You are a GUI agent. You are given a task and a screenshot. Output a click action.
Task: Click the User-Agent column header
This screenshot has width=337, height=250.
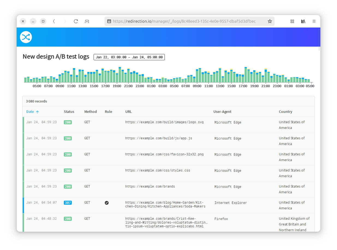pyautogui.click(x=222, y=112)
